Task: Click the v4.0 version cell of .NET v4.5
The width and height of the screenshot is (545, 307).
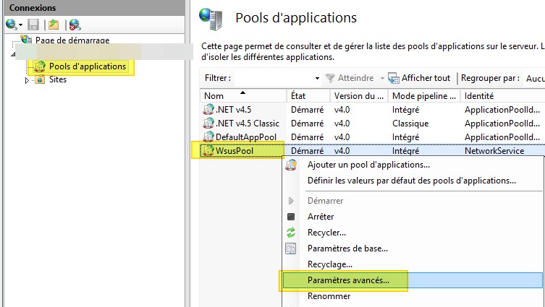Action: click(342, 110)
